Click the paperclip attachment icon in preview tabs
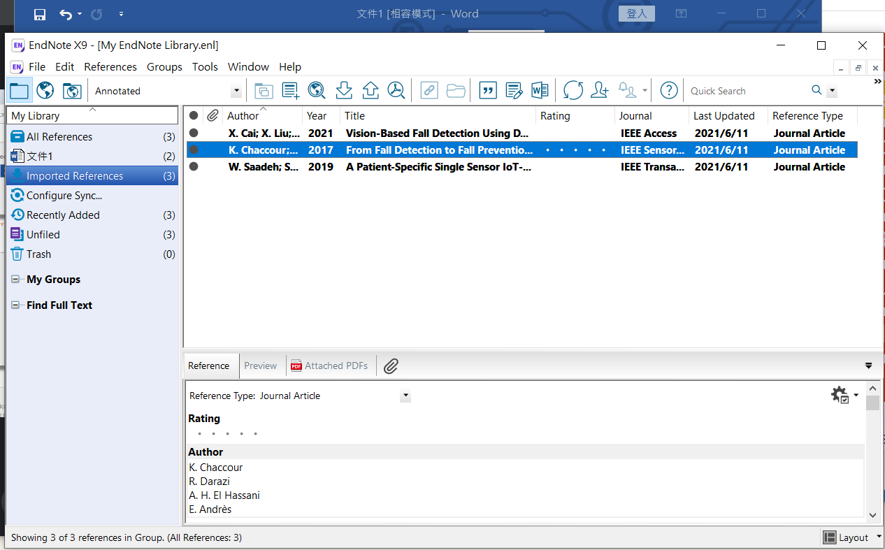The width and height of the screenshot is (885, 550). pos(391,366)
